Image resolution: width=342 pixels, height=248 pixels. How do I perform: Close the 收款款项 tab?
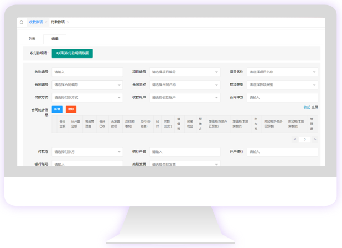click(x=46, y=23)
